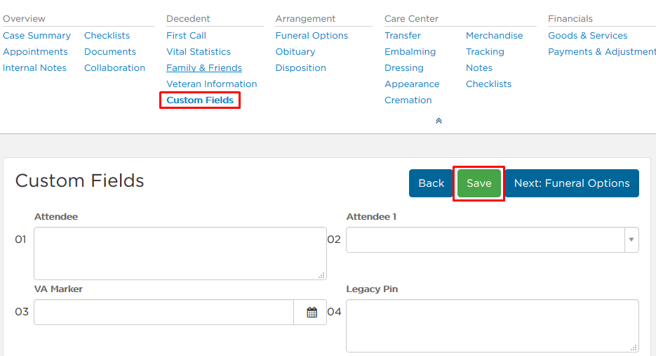
Task: Open Funeral Options under Arrangement
Action: pos(312,36)
